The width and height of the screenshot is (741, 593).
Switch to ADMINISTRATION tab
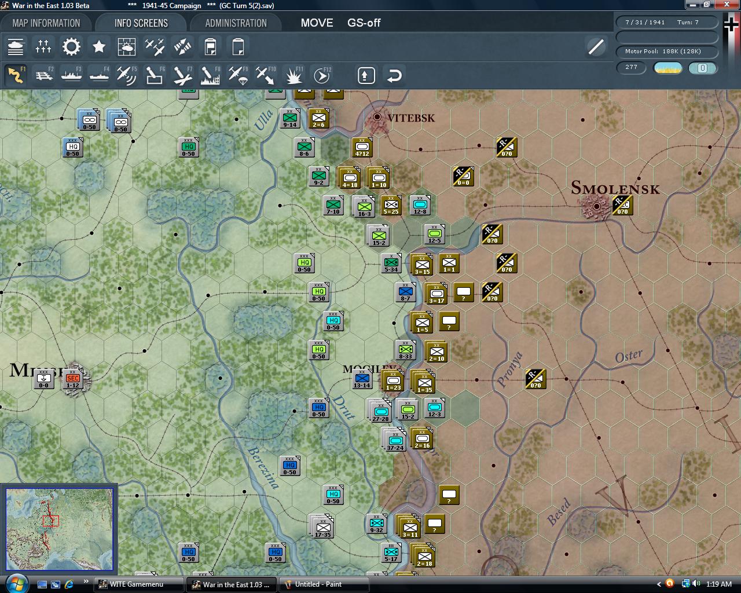coord(236,23)
